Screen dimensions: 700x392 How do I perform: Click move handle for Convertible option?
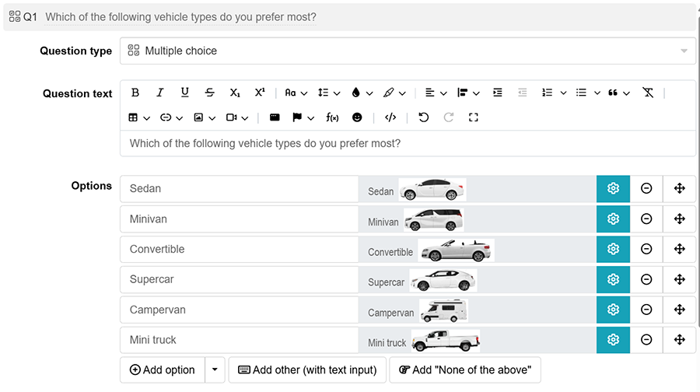click(x=680, y=249)
